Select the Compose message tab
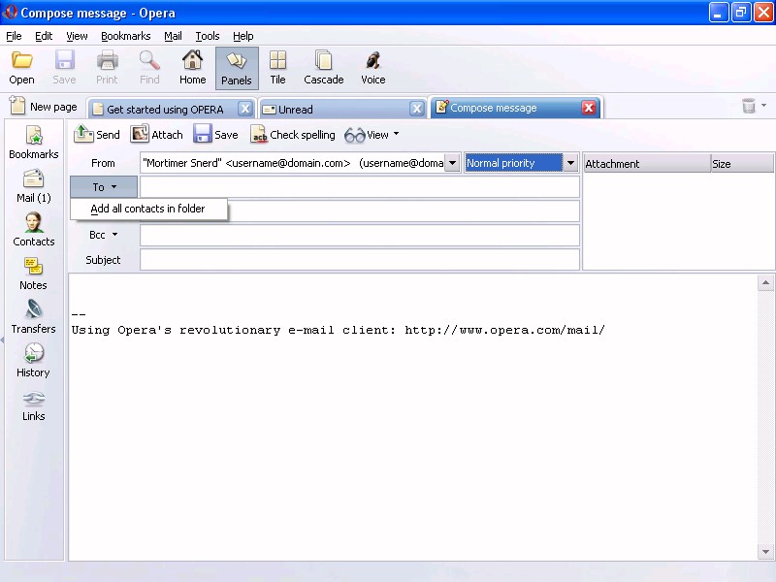The image size is (776, 582). [493, 108]
